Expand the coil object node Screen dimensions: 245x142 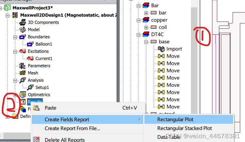tap(146, 28)
